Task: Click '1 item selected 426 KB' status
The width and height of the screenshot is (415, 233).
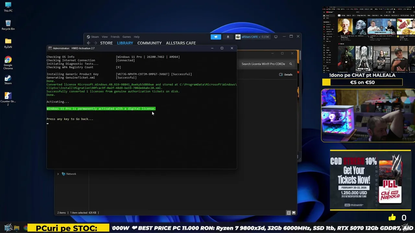Action: pos(83,213)
